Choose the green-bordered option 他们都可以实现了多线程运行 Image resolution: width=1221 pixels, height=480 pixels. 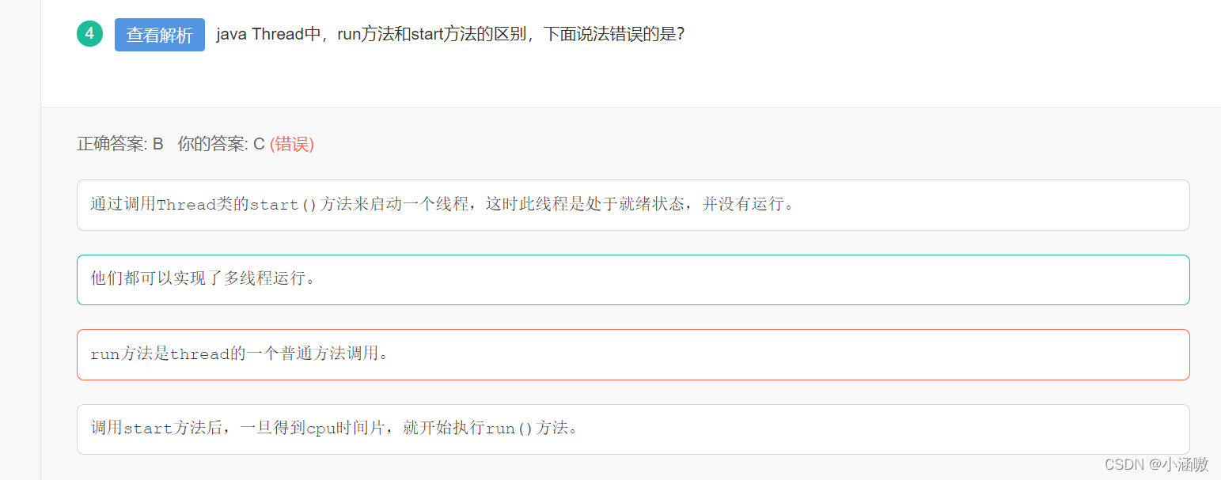point(633,279)
